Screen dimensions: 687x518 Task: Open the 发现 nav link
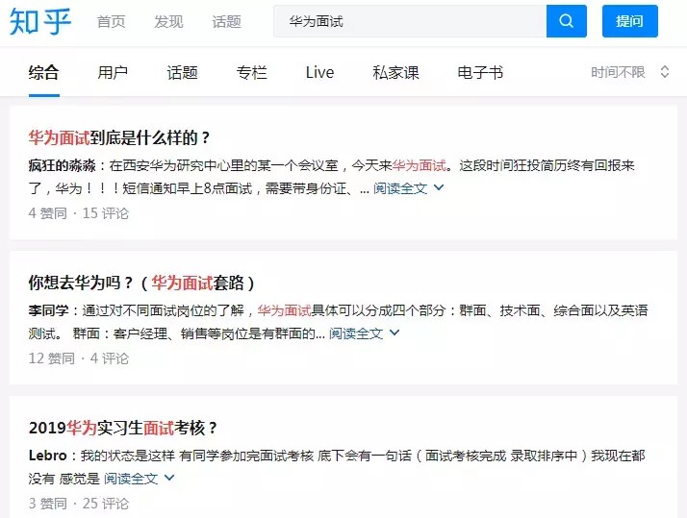click(168, 21)
